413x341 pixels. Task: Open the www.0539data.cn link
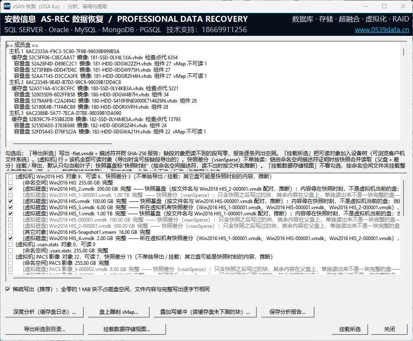tap(382, 30)
